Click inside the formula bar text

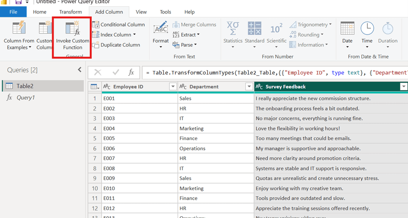275,73
